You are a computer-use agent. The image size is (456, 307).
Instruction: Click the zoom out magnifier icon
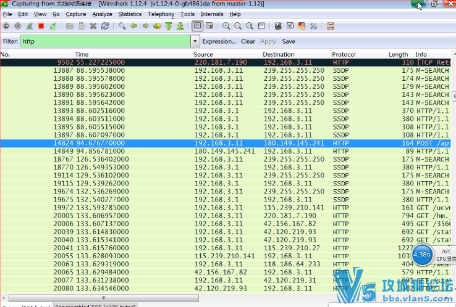point(238,26)
